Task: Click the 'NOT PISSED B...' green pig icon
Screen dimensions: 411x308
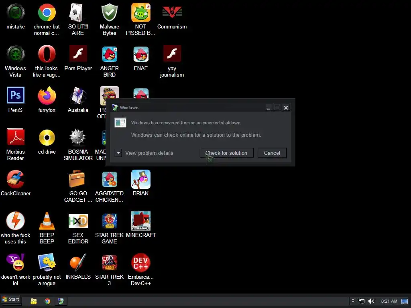Action: (141, 12)
